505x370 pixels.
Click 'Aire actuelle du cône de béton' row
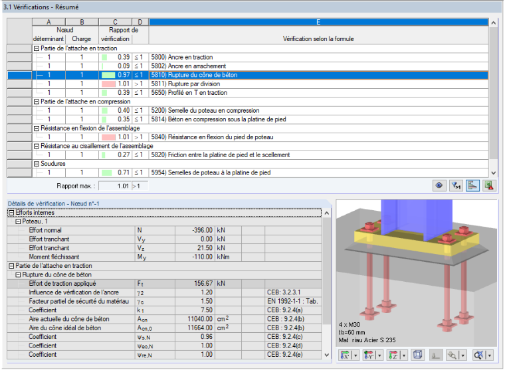(x=164, y=319)
